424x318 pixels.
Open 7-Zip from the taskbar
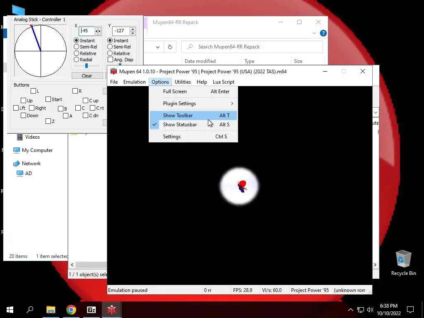(x=92, y=310)
